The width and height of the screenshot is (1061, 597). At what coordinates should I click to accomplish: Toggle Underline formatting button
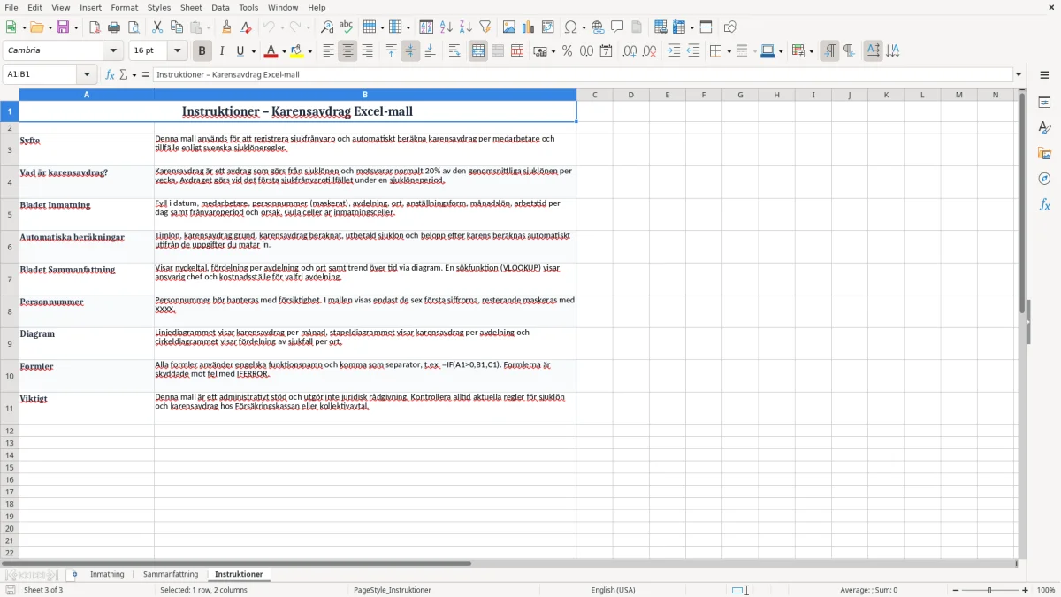[240, 51]
